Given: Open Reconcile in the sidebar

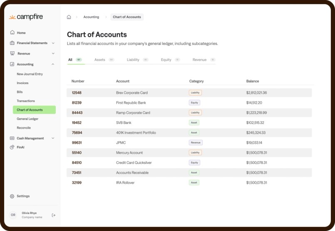Looking at the screenshot, I should tap(24, 128).
